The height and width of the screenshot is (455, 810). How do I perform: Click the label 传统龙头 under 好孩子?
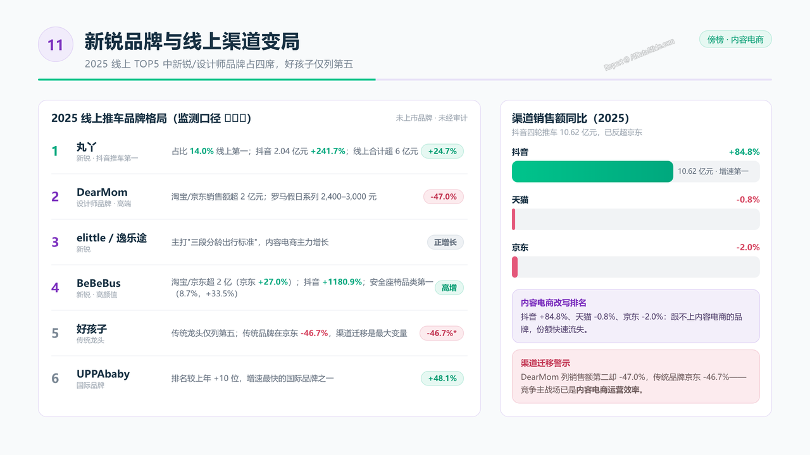point(90,340)
